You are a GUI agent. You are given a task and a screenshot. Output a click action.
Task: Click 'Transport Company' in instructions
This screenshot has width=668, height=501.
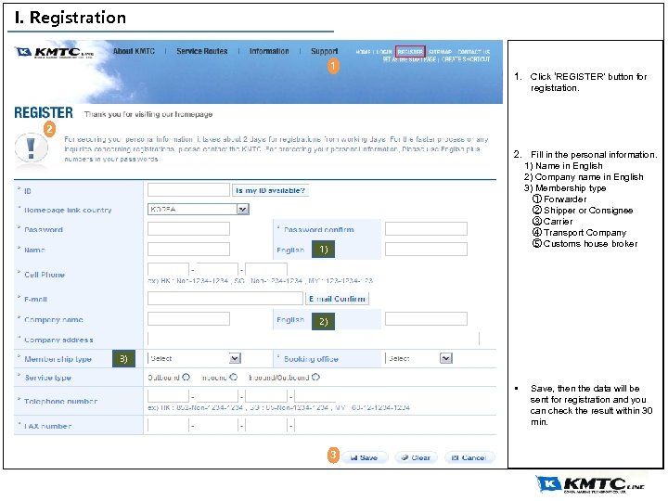(x=584, y=232)
